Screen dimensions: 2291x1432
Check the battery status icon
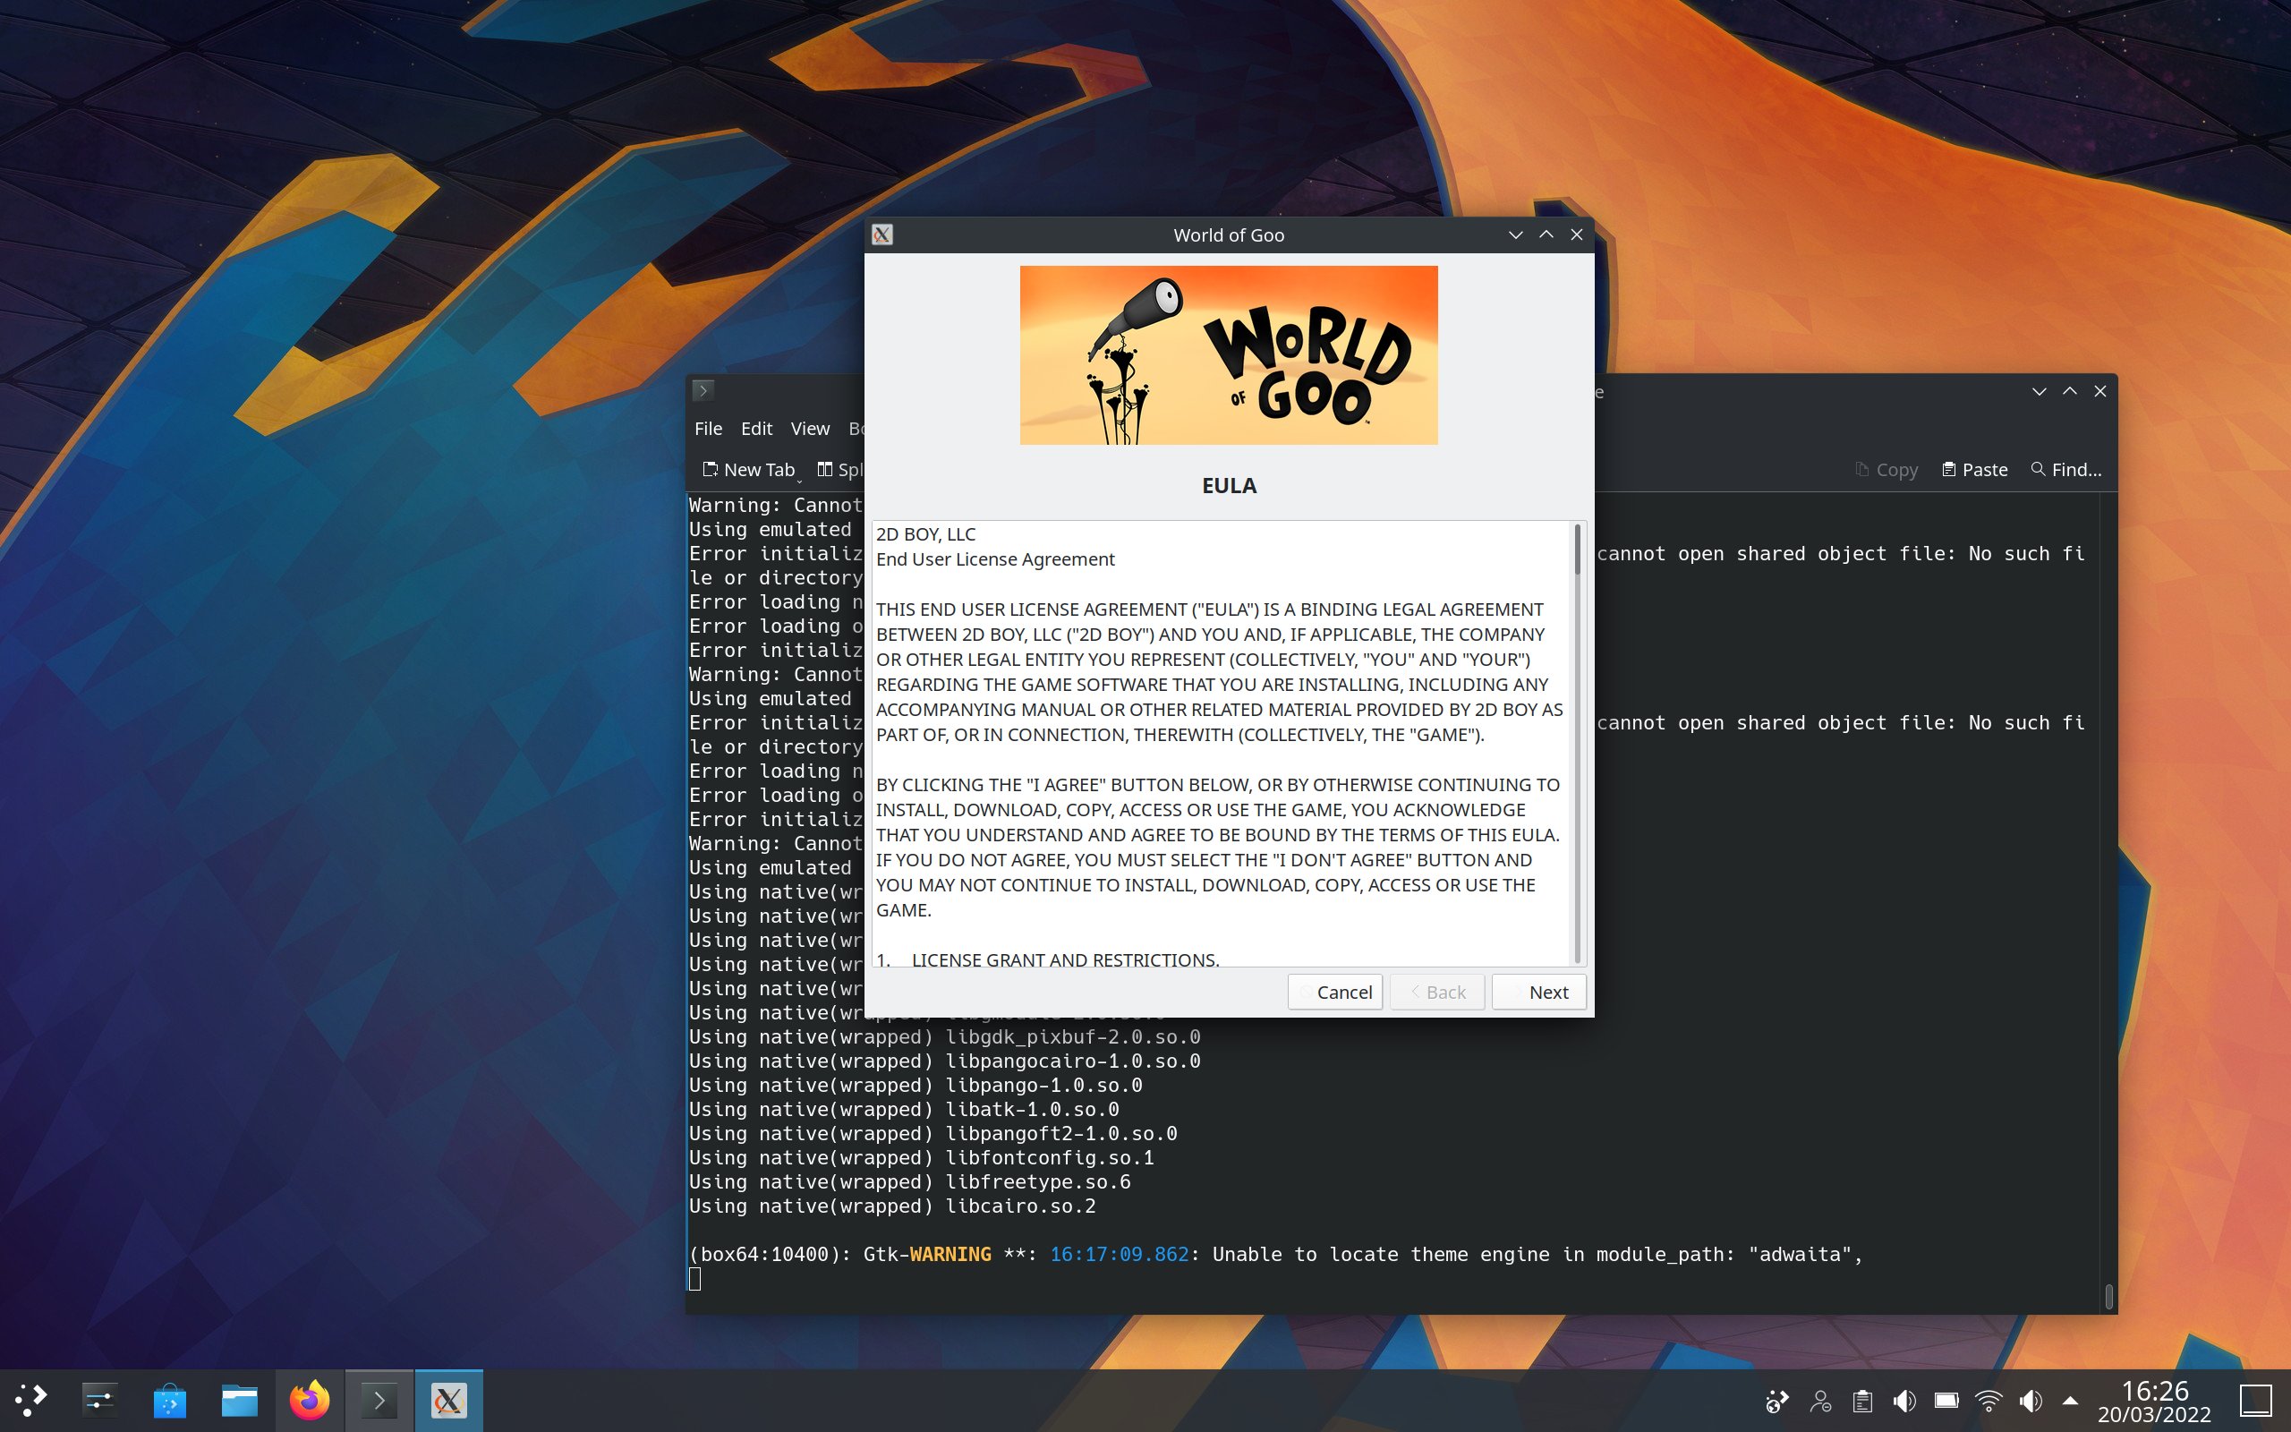1946,1401
